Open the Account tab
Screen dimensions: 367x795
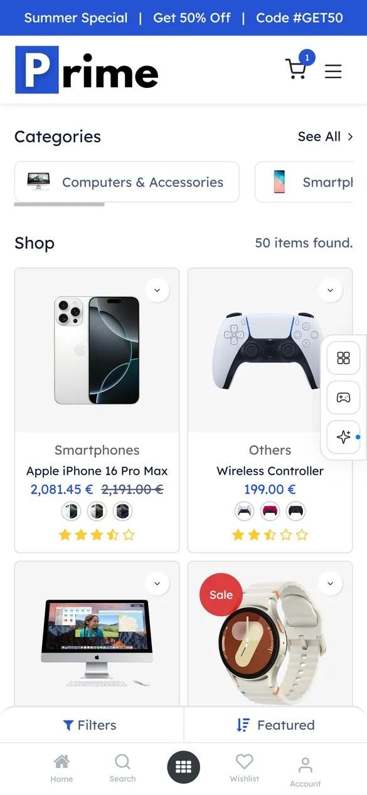tap(306, 772)
